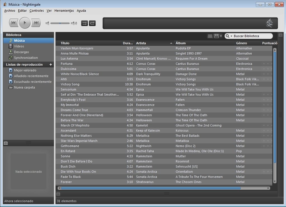Click the Ahora seleccionado pane label

pyautogui.click(x=19, y=201)
